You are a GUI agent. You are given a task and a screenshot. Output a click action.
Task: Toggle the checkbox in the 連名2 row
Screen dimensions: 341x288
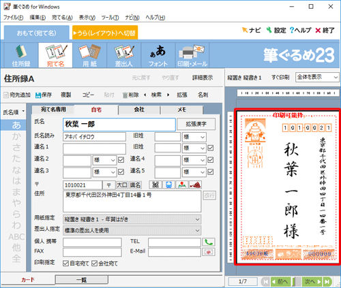point(121,160)
